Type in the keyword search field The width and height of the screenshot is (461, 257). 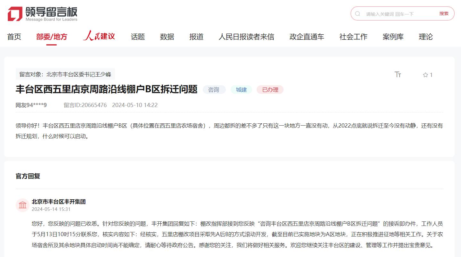pos(399,14)
